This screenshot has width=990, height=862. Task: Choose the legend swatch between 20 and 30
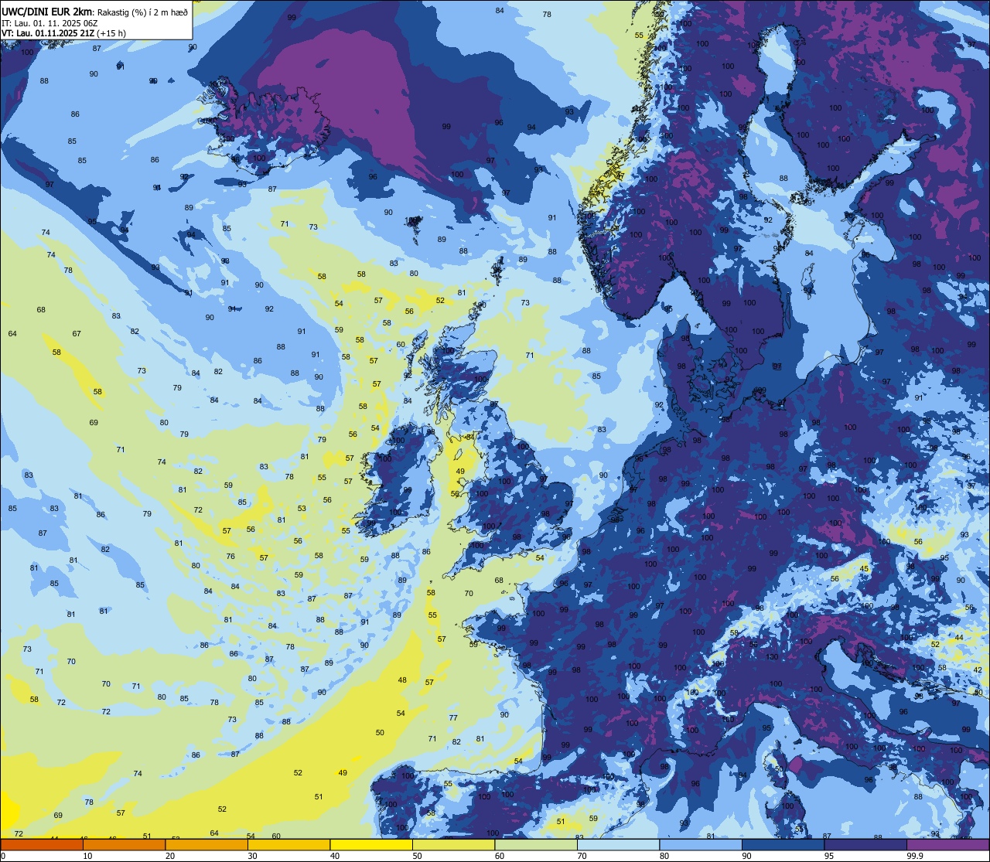[207, 844]
